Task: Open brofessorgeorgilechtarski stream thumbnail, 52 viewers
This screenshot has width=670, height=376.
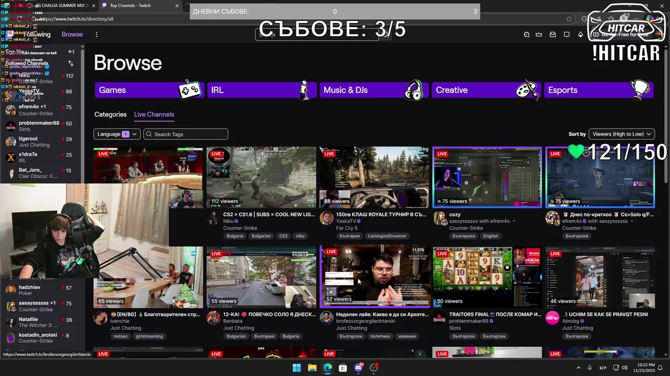Action: point(374,277)
